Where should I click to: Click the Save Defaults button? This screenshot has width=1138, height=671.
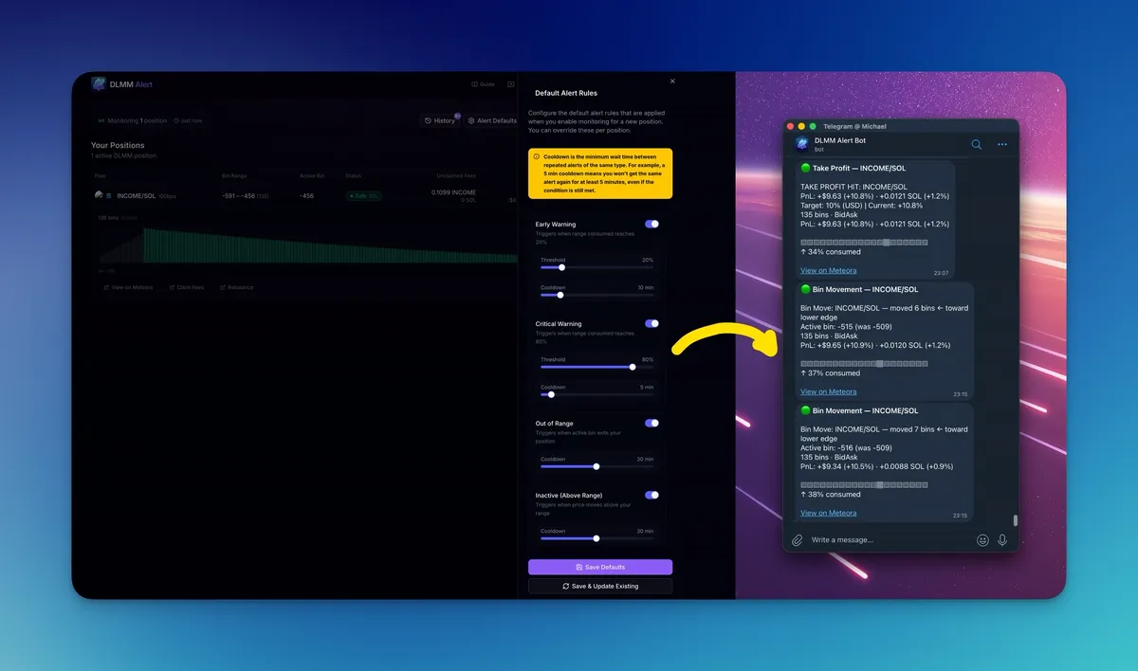(x=600, y=567)
